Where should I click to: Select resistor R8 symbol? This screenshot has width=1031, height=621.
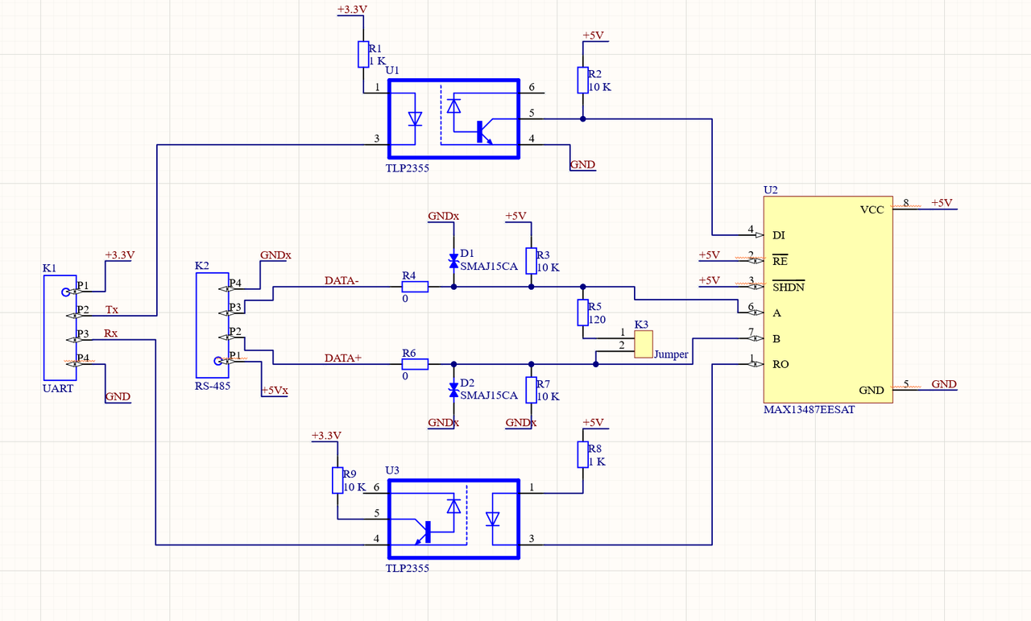click(582, 454)
